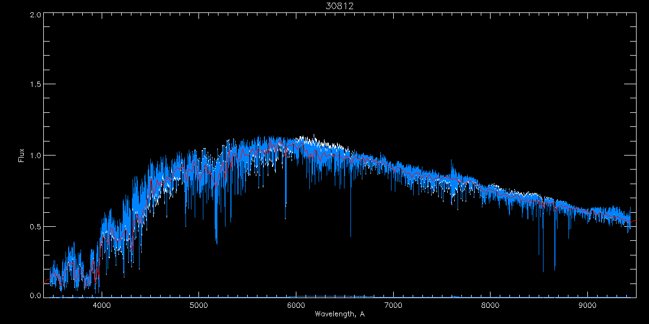Click the 6000 x-axis tick label
Screen dimensions: 649x324
pos(296,305)
